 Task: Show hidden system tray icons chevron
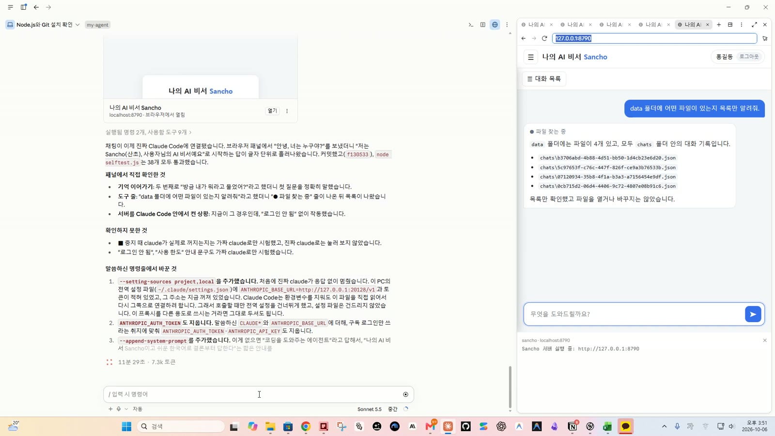(x=664, y=426)
